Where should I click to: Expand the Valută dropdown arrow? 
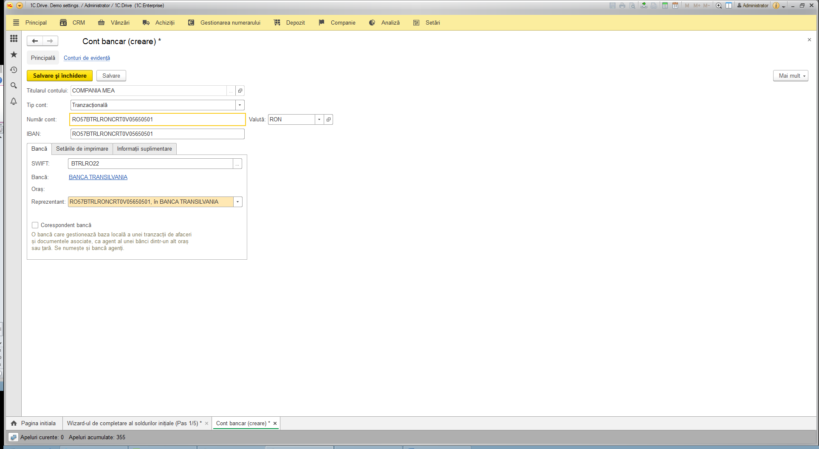point(319,119)
